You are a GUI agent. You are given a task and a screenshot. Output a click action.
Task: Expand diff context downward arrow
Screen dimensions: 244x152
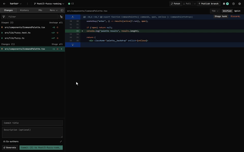coord(73,45)
